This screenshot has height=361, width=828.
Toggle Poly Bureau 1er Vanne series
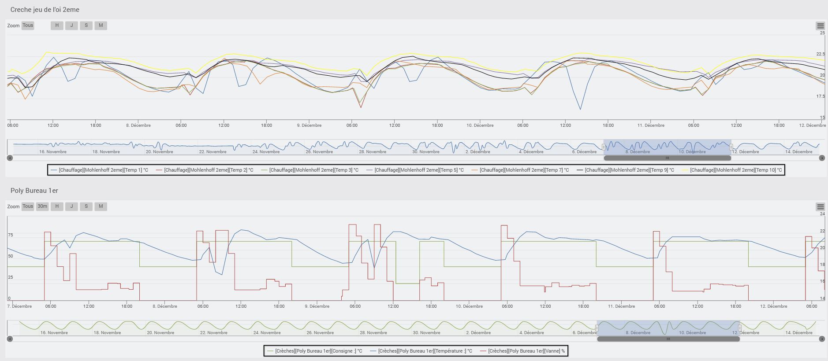pyautogui.click(x=523, y=351)
